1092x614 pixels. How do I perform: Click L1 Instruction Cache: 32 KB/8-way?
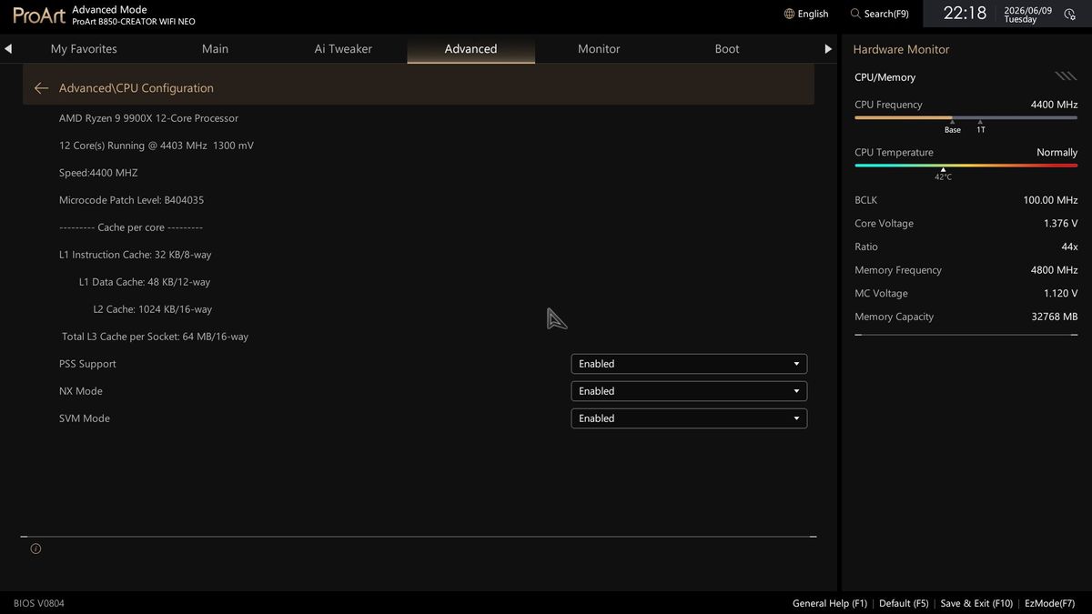pos(135,255)
